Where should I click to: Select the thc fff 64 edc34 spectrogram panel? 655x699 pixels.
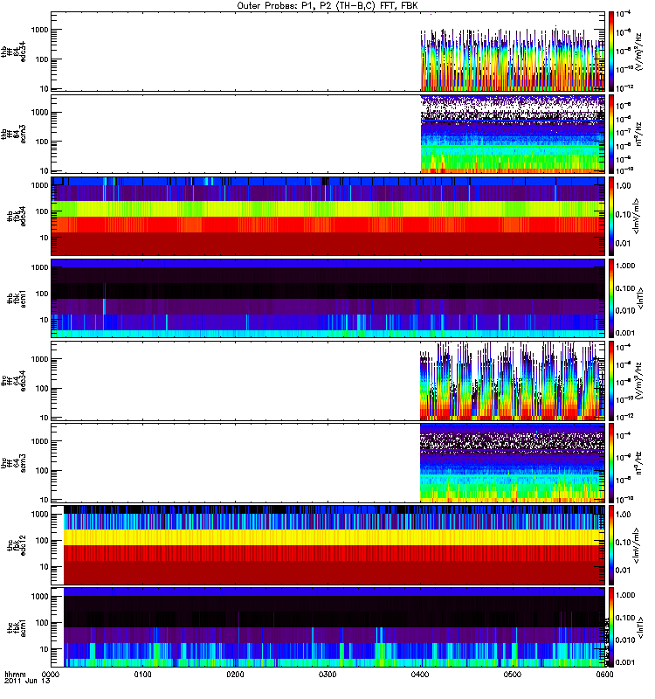pos(327,381)
